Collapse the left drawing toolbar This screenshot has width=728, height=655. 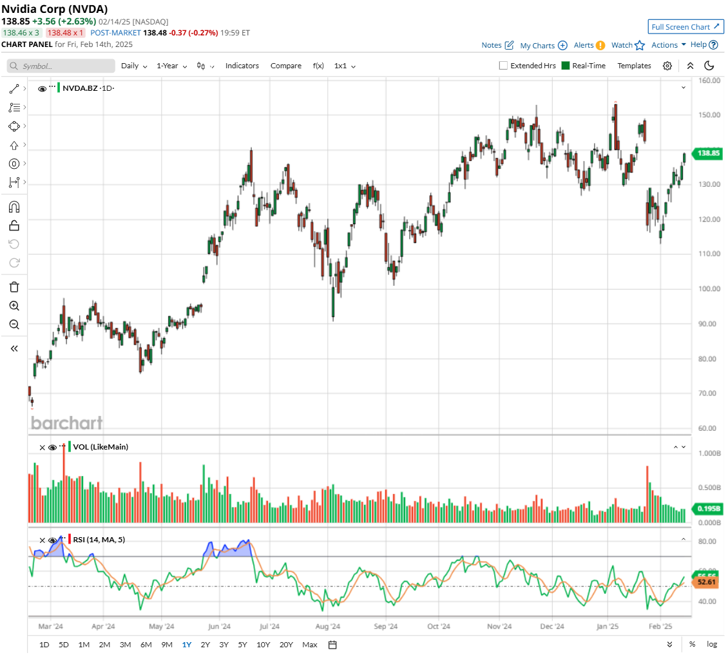(x=14, y=348)
